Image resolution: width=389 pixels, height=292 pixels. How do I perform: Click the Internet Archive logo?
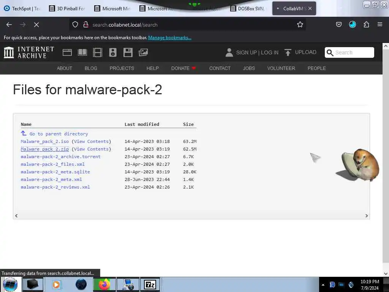29,52
